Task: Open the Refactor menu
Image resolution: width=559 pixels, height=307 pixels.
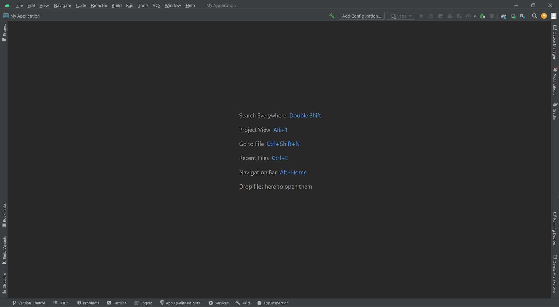Action: coord(99,5)
